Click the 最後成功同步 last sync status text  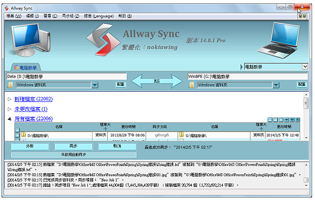coord(179,148)
